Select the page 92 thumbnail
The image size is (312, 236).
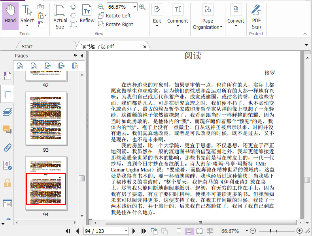(46, 76)
